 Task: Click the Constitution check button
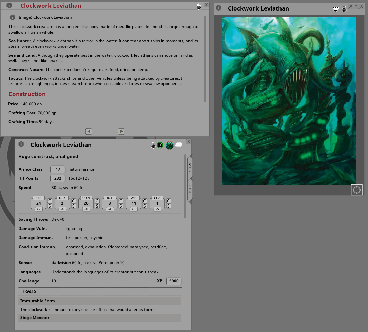click(x=97, y=200)
